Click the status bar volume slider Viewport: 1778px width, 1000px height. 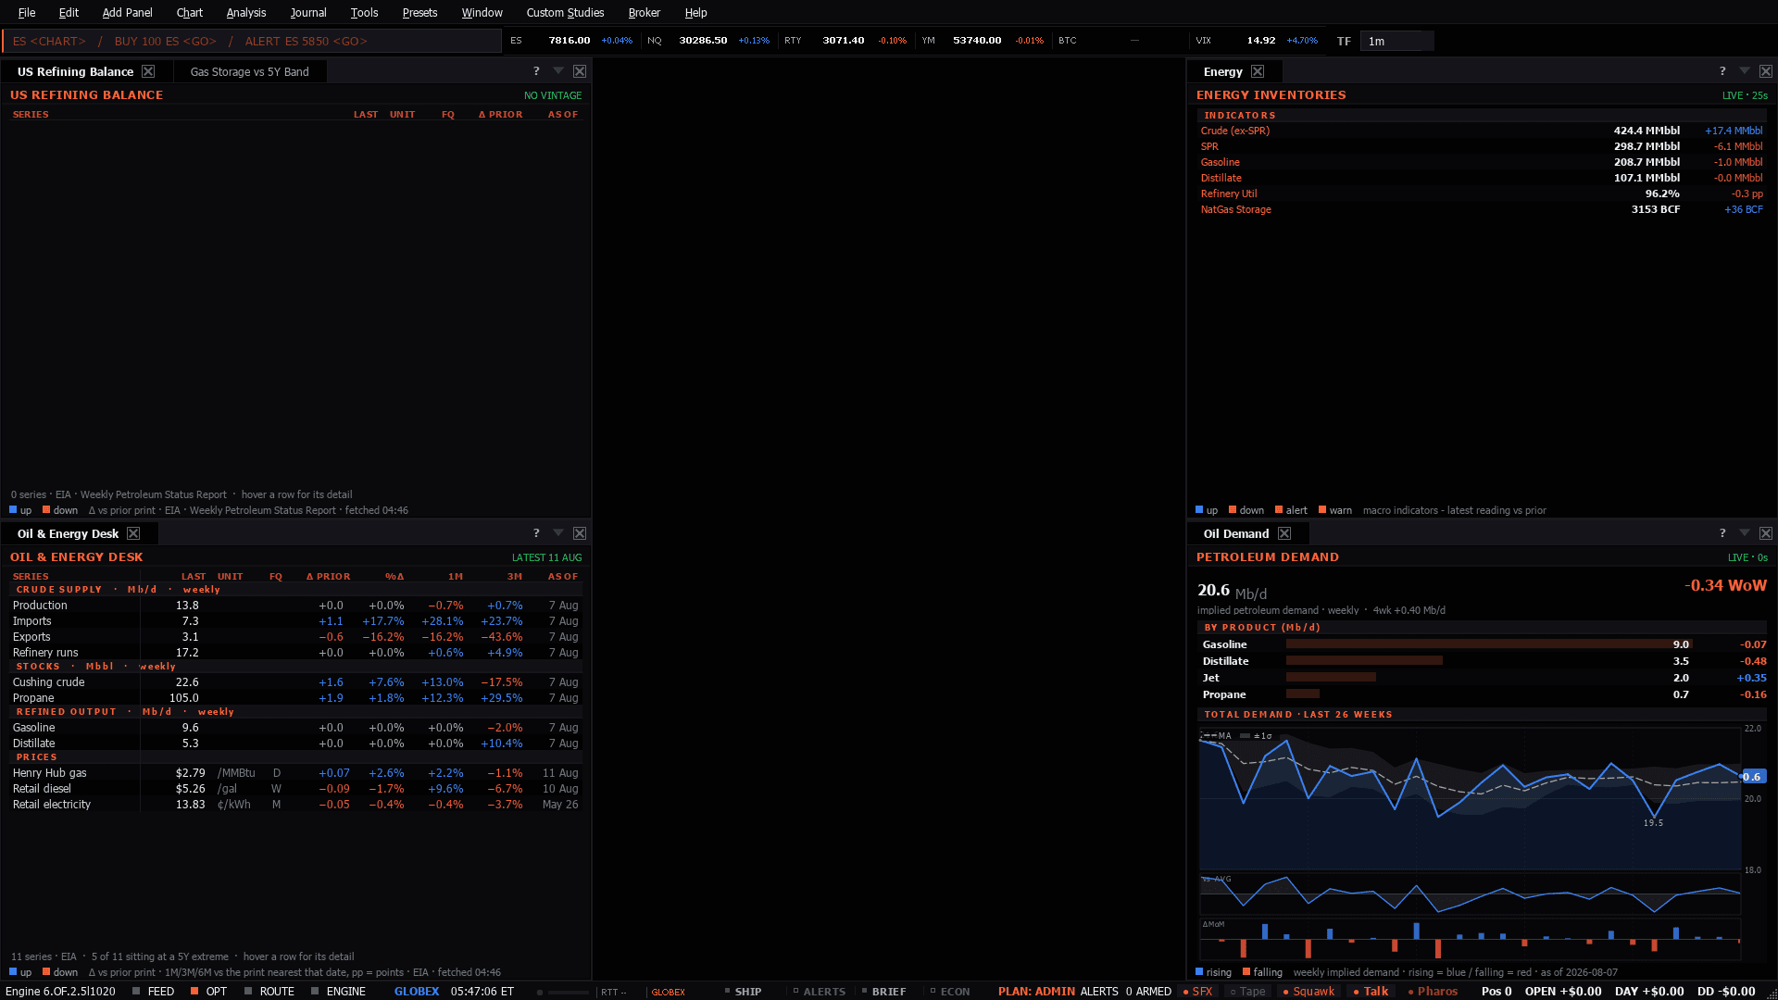click(563, 993)
